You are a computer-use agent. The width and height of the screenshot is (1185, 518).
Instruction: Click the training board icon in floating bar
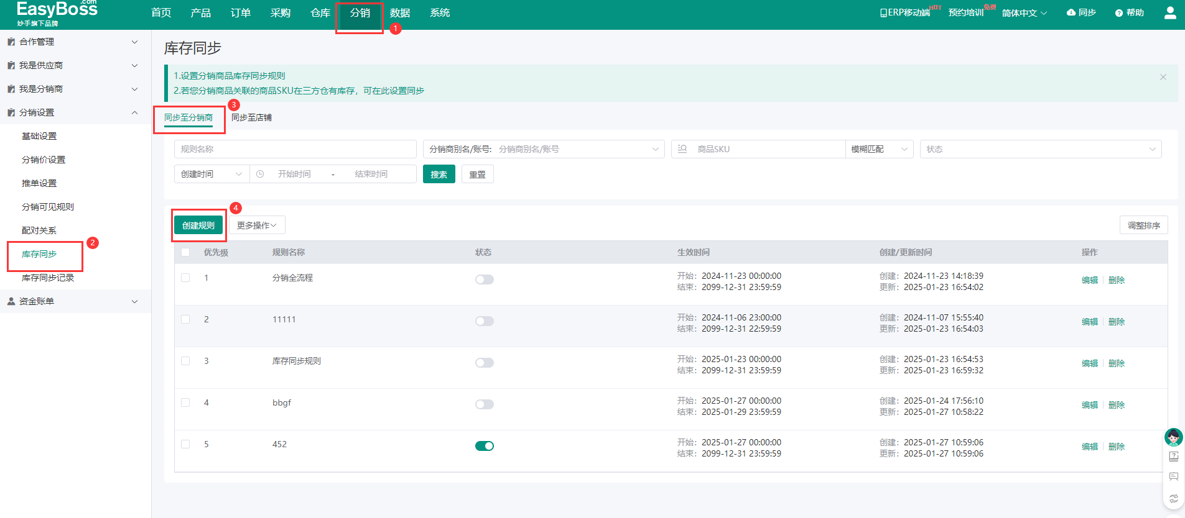coord(1174,477)
